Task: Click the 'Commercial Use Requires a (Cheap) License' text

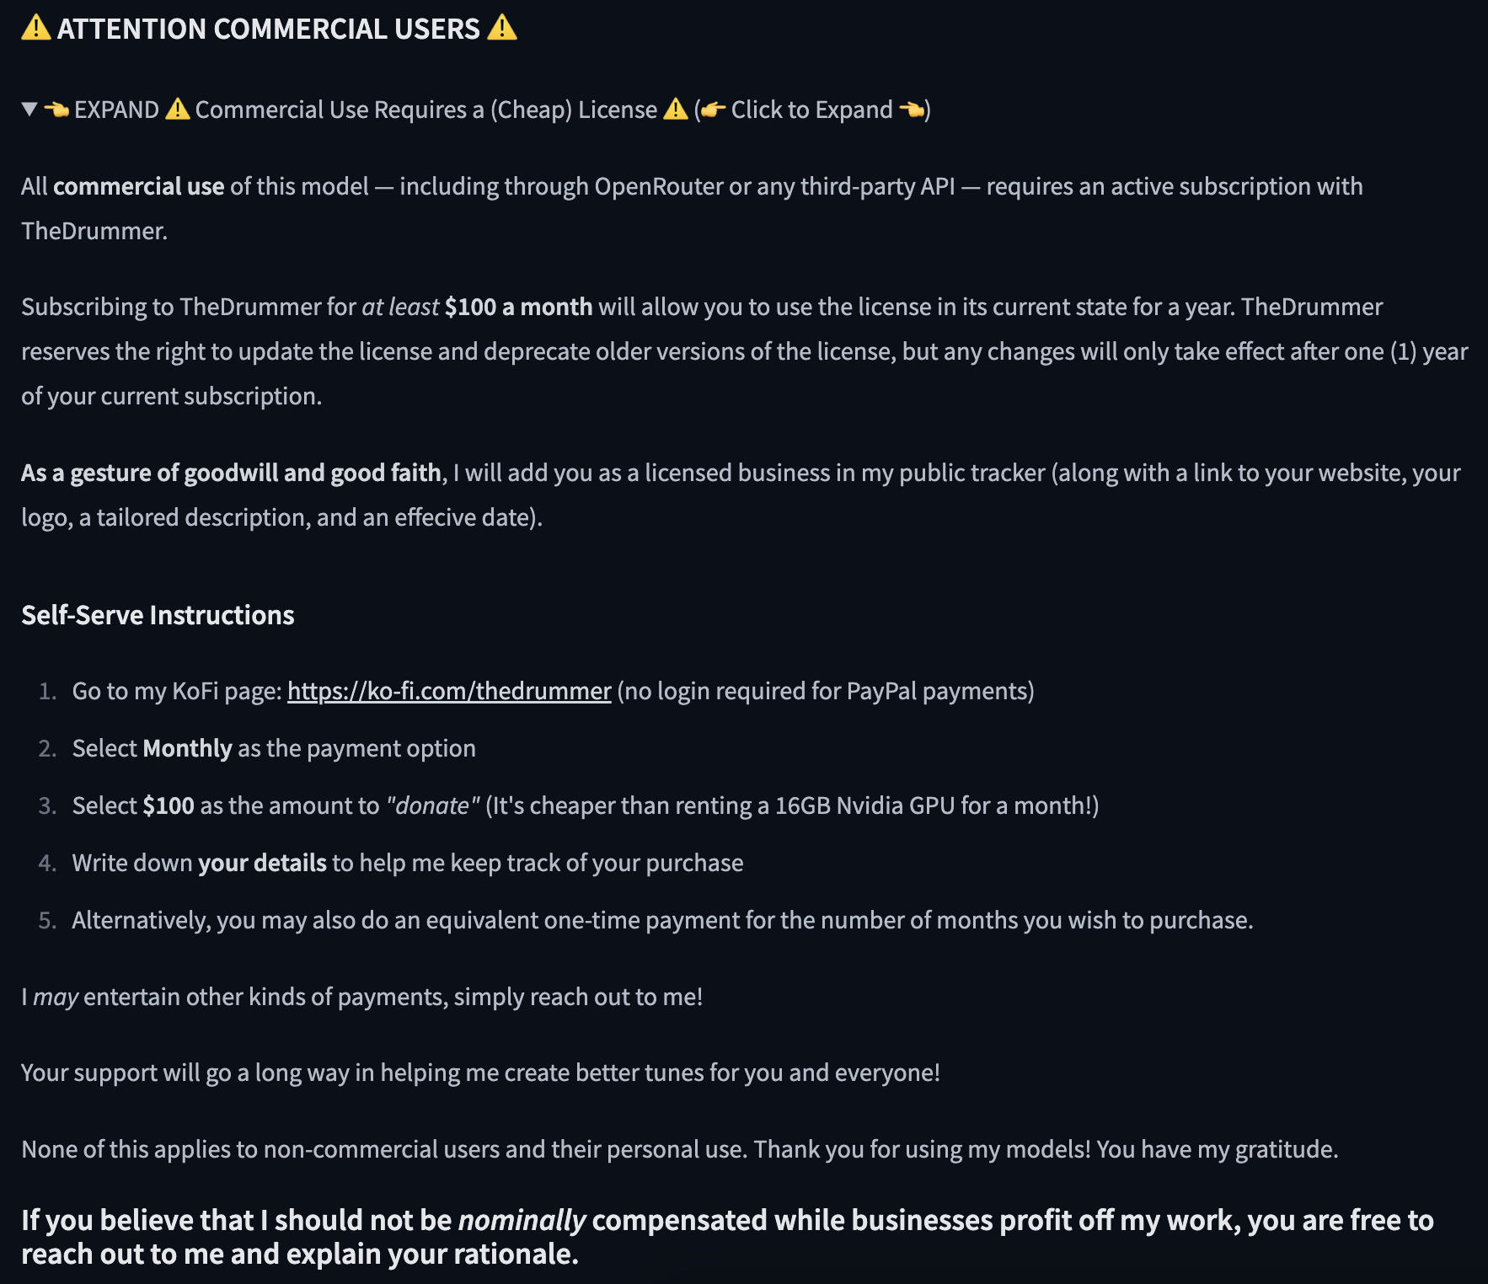Action: click(426, 110)
